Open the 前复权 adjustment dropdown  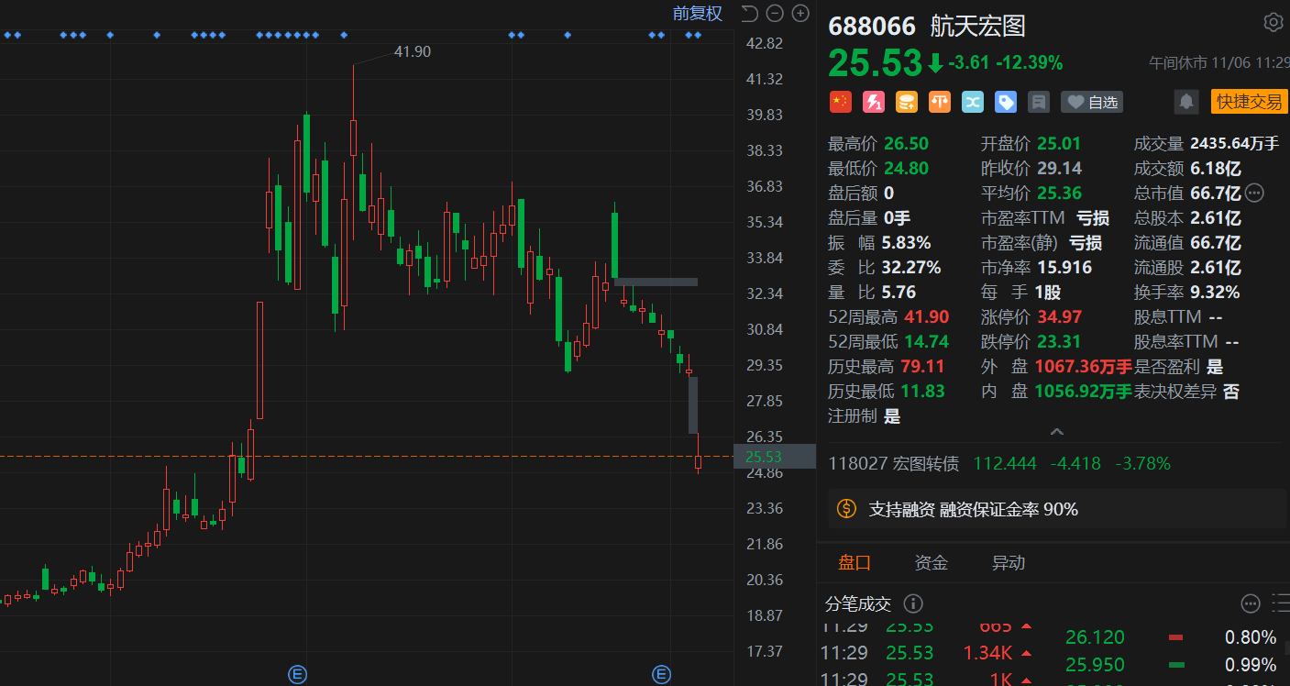coord(698,13)
